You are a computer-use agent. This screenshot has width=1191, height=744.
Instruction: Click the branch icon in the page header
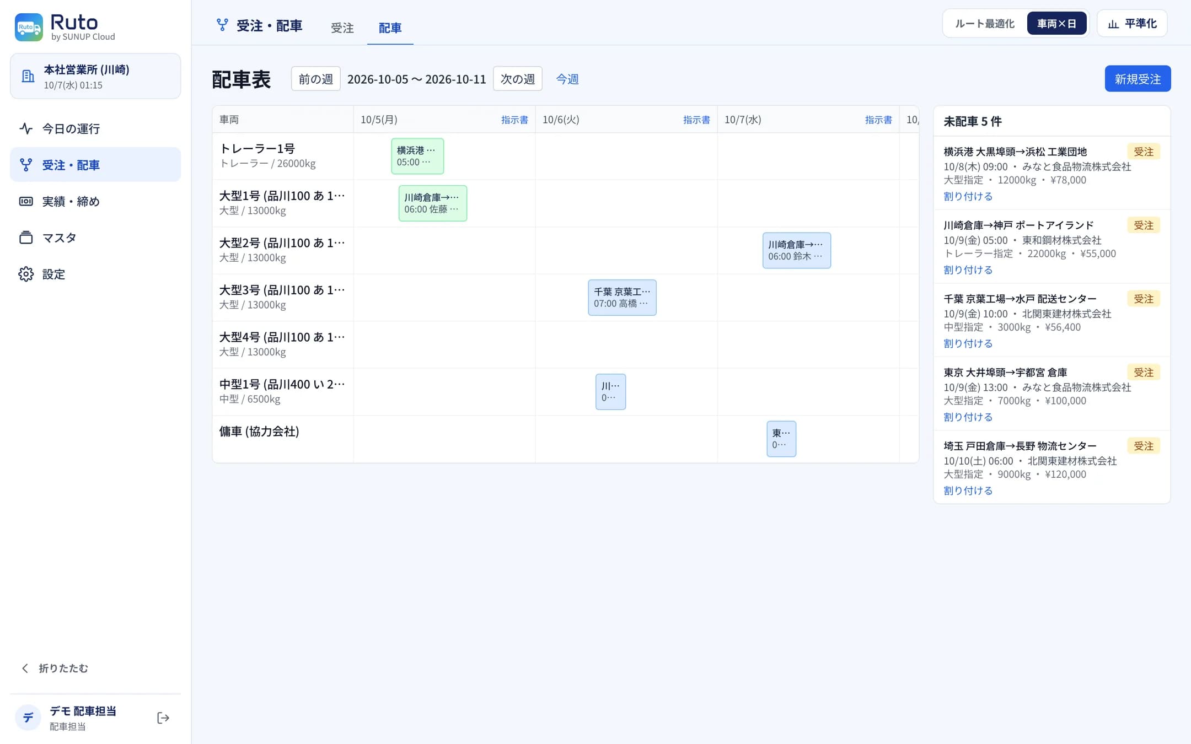tap(222, 25)
